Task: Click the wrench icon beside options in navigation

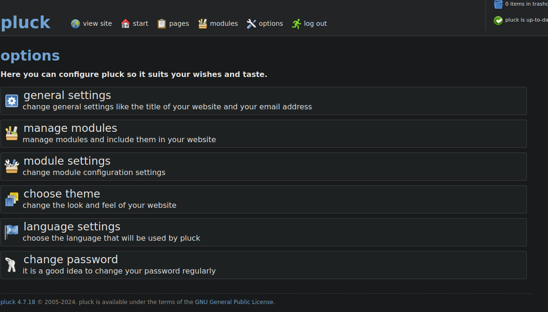Action: 251,24
